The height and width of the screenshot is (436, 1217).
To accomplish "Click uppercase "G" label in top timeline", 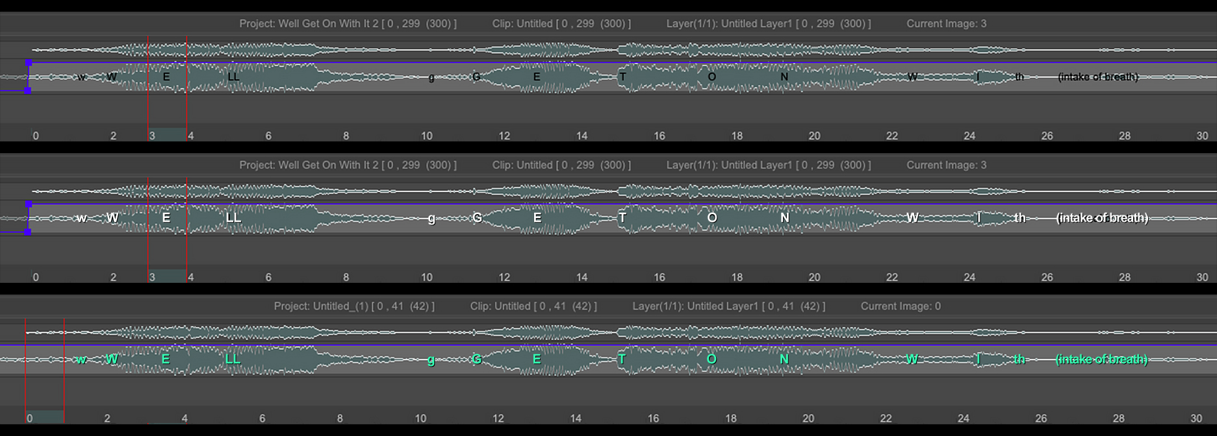I will pos(476,77).
